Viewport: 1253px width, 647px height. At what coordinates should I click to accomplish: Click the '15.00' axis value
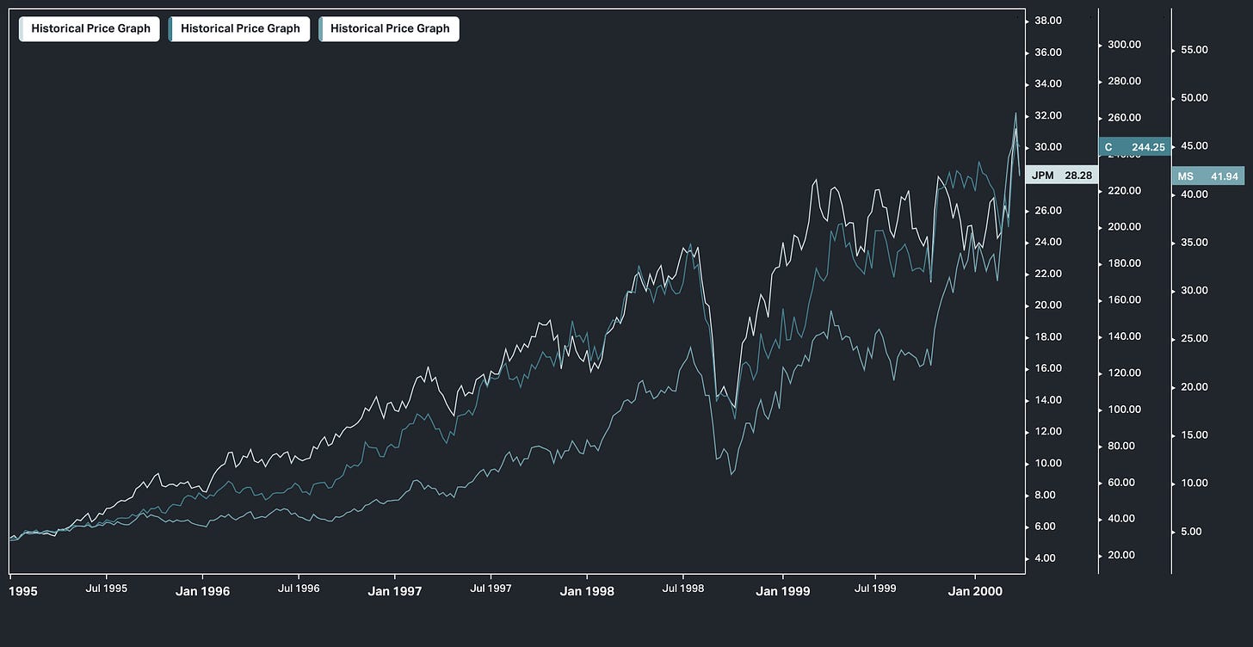pos(1194,435)
